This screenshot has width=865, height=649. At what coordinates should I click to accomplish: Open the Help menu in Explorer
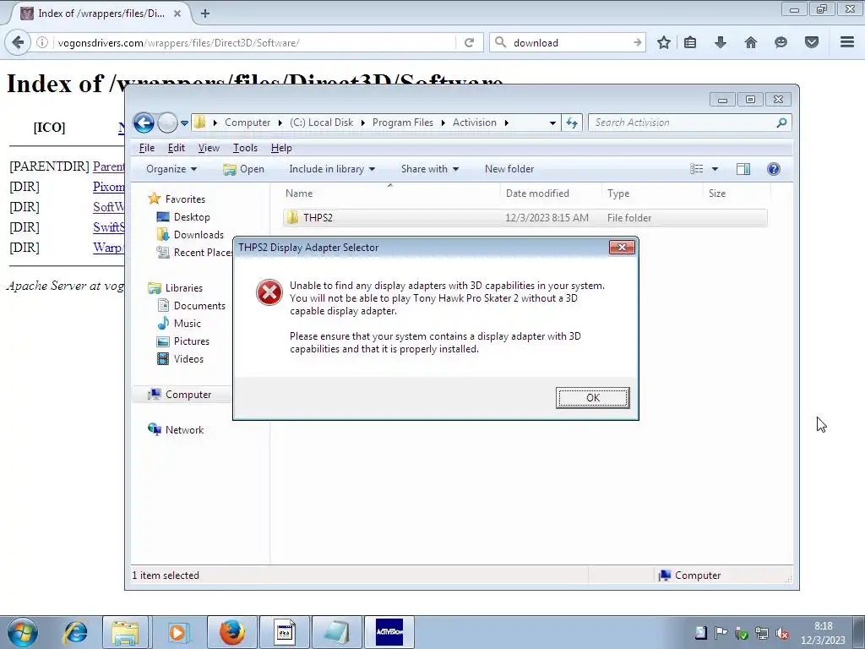tap(281, 148)
